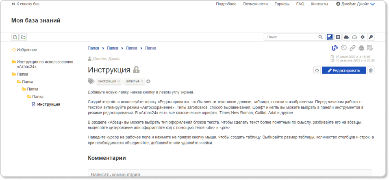
Task: Create a new file with the toolbar icon
Action: click(15, 37)
